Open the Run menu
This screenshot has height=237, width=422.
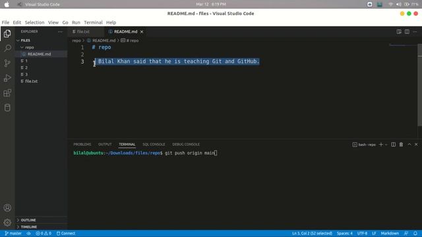tap(76, 22)
